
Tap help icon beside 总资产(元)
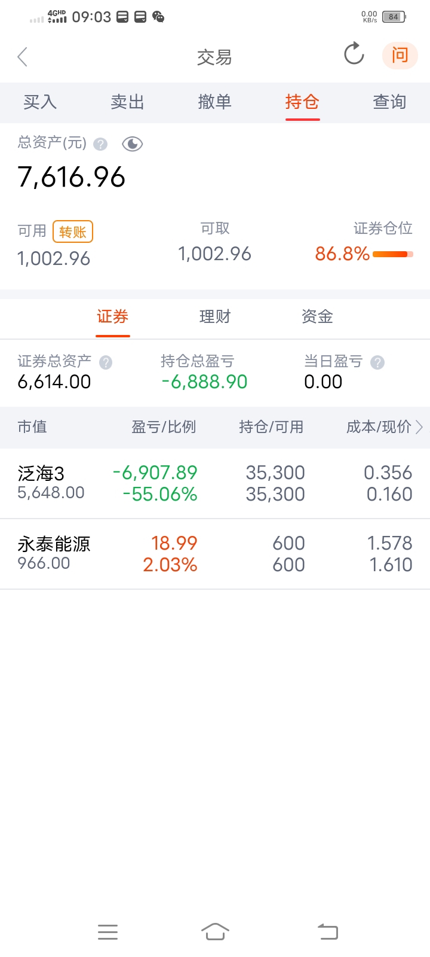(x=101, y=144)
